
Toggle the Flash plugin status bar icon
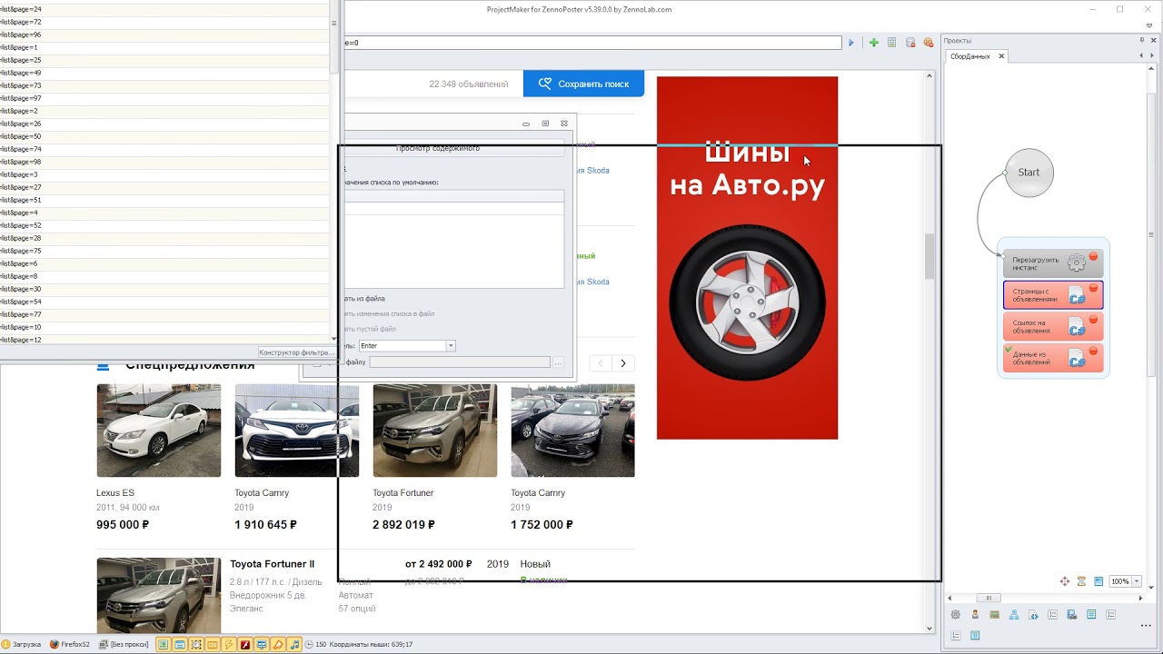[x=245, y=645]
